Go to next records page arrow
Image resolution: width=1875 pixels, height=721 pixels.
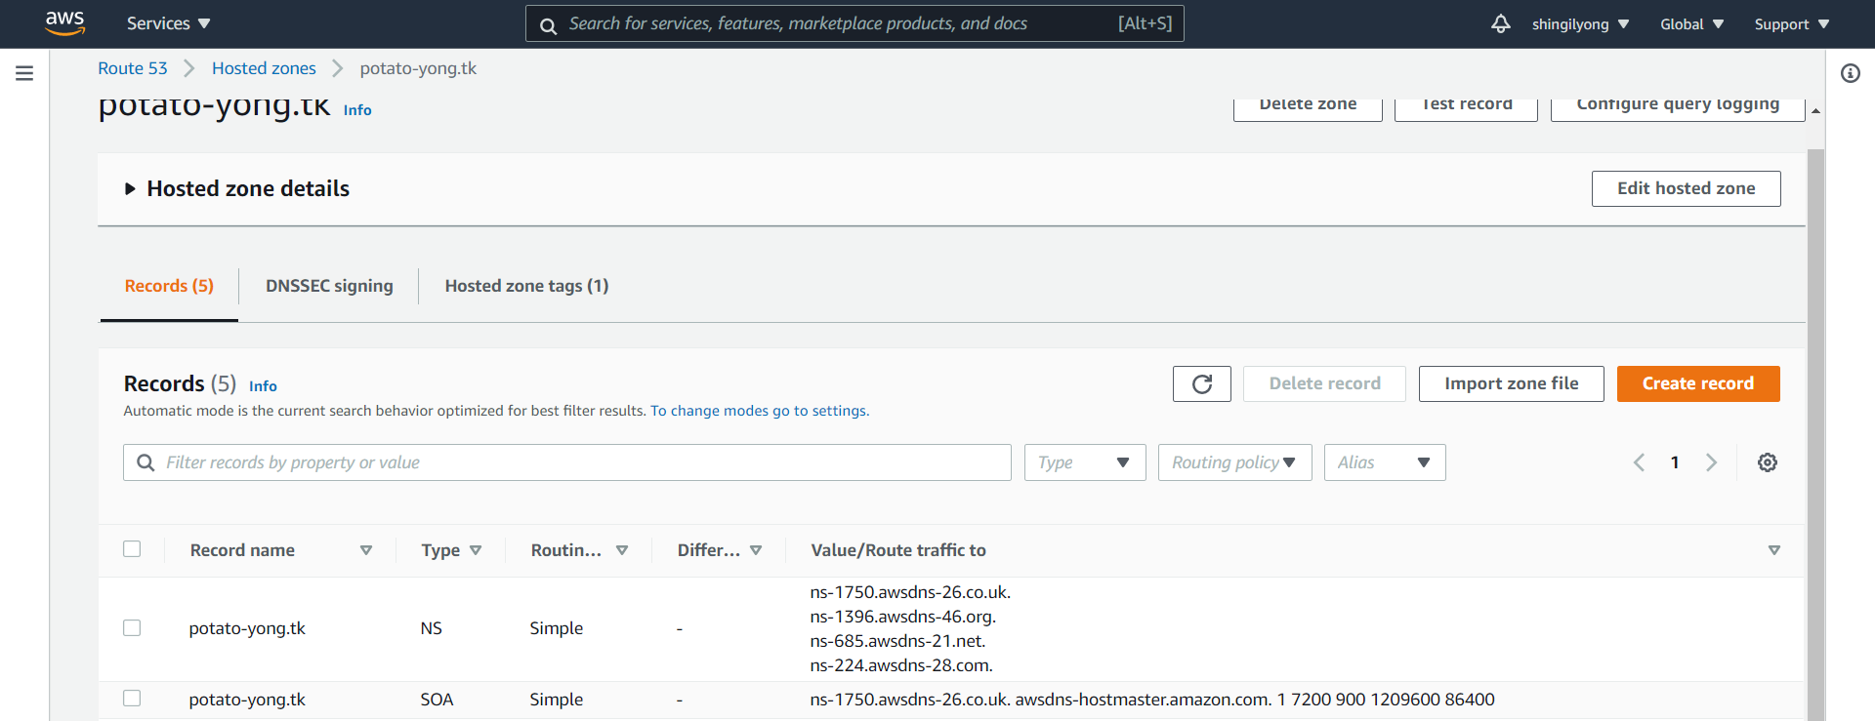click(x=1711, y=462)
